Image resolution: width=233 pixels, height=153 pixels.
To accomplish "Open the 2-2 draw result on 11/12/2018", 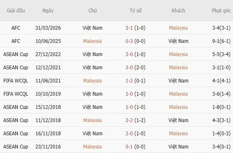I will 129,120.
